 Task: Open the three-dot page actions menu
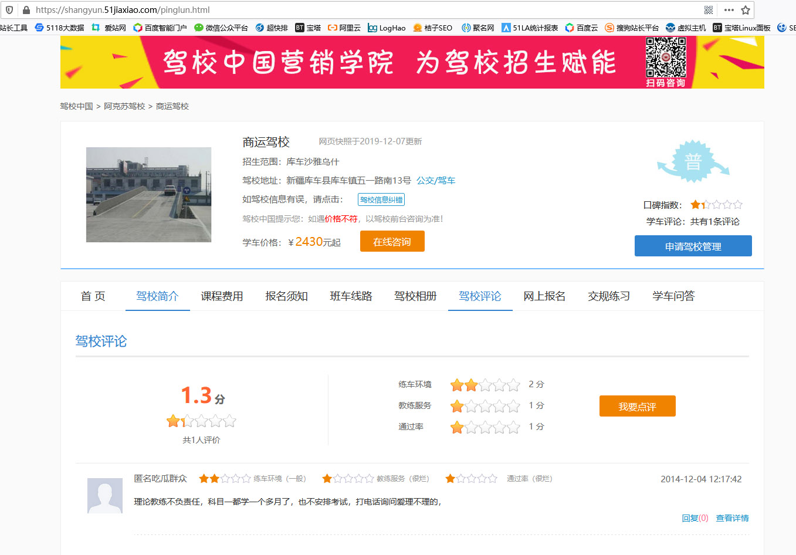pyautogui.click(x=729, y=10)
